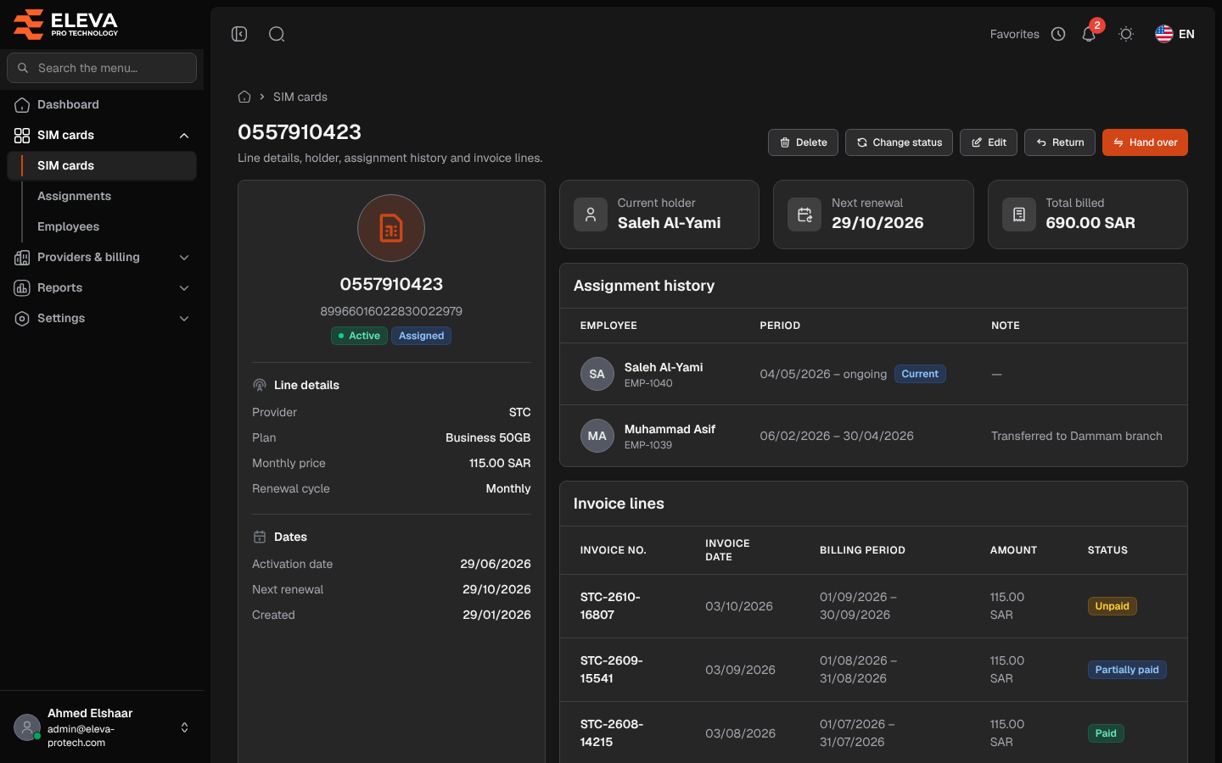Click the Partially paid status badge
Image resolution: width=1222 pixels, height=763 pixels.
1127,670
